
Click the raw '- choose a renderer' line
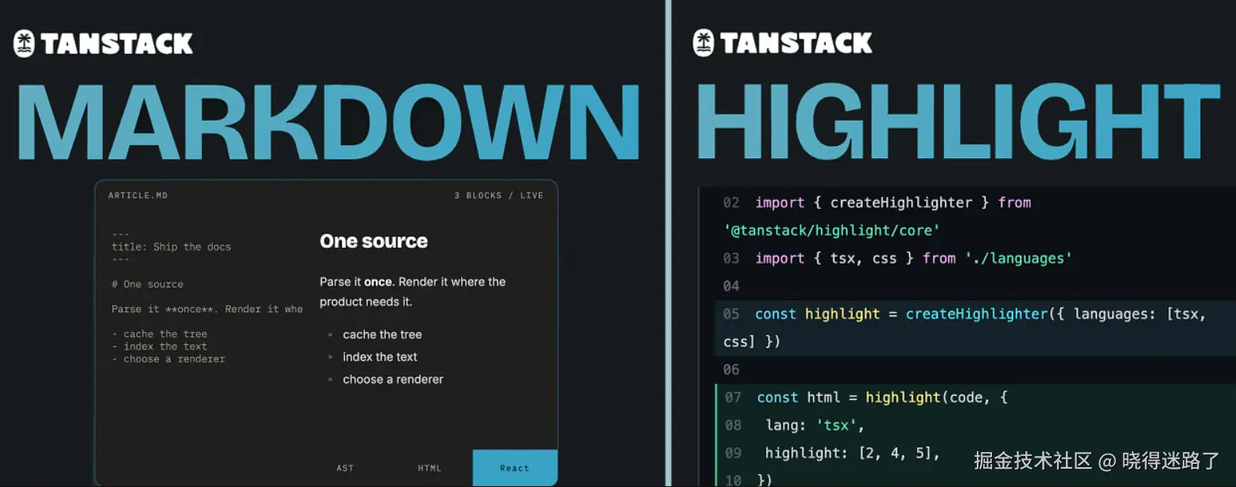pos(169,359)
